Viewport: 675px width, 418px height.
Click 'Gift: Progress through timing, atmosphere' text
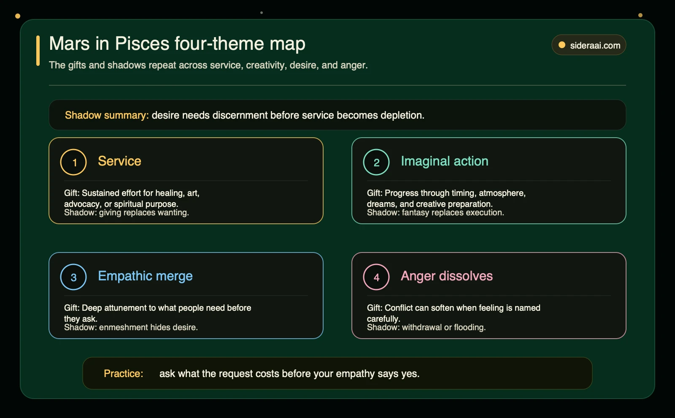click(x=446, y=198)
